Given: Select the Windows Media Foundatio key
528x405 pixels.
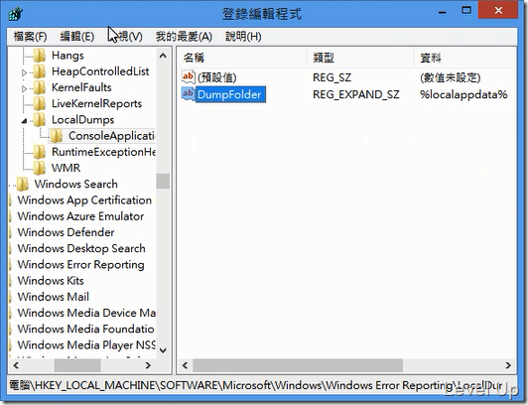Looking at the screenshot, I should 86,329.
